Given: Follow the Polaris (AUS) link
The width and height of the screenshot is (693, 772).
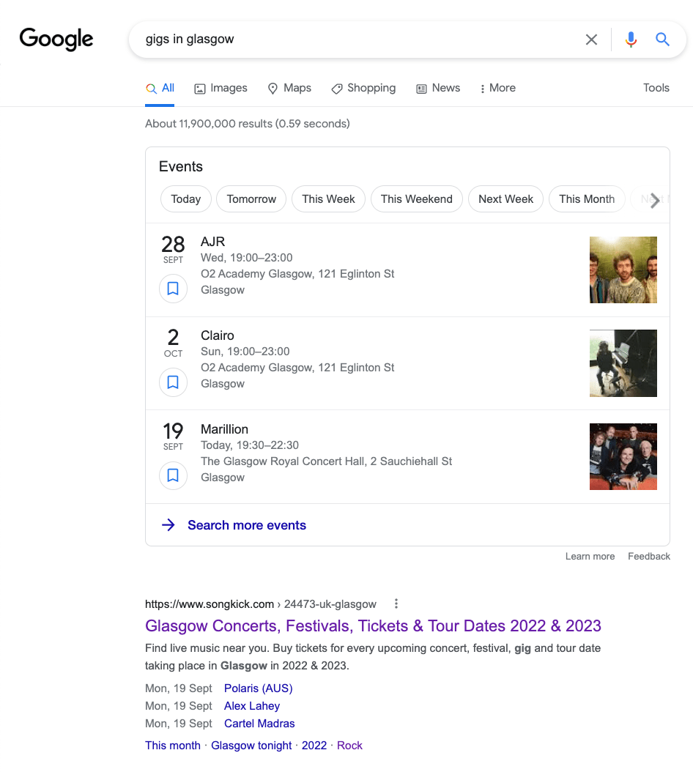Looking at the screenshot, I should click(258, 688).
